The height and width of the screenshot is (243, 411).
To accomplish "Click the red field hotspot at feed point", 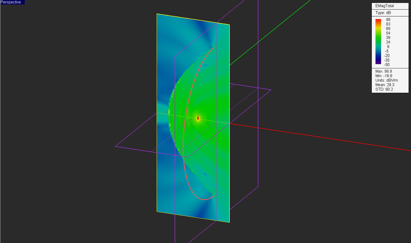I will [198, 118].
